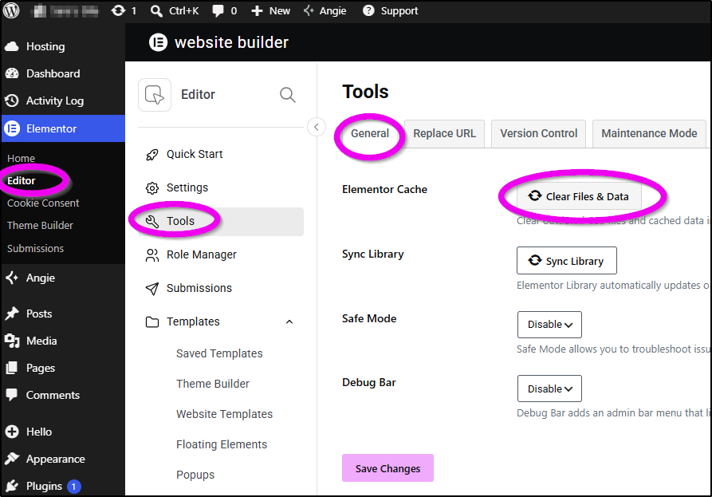Click the WordPress logo in admin bar
The image size is (712, 497).
point(11,10)
